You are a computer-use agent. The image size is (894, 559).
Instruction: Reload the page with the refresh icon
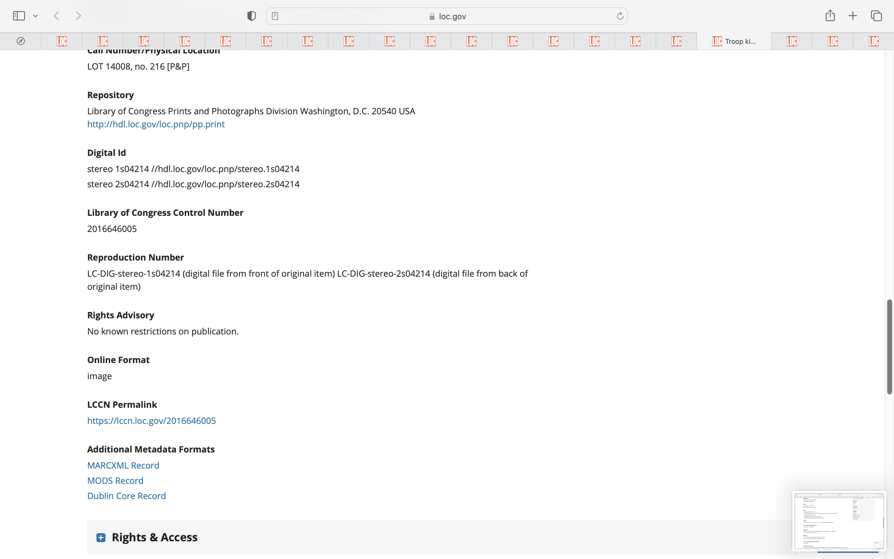tap(620, 16)
